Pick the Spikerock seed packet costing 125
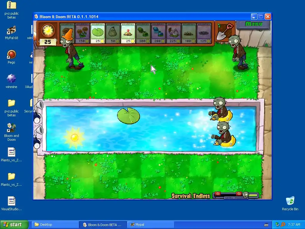 (204, 33)
